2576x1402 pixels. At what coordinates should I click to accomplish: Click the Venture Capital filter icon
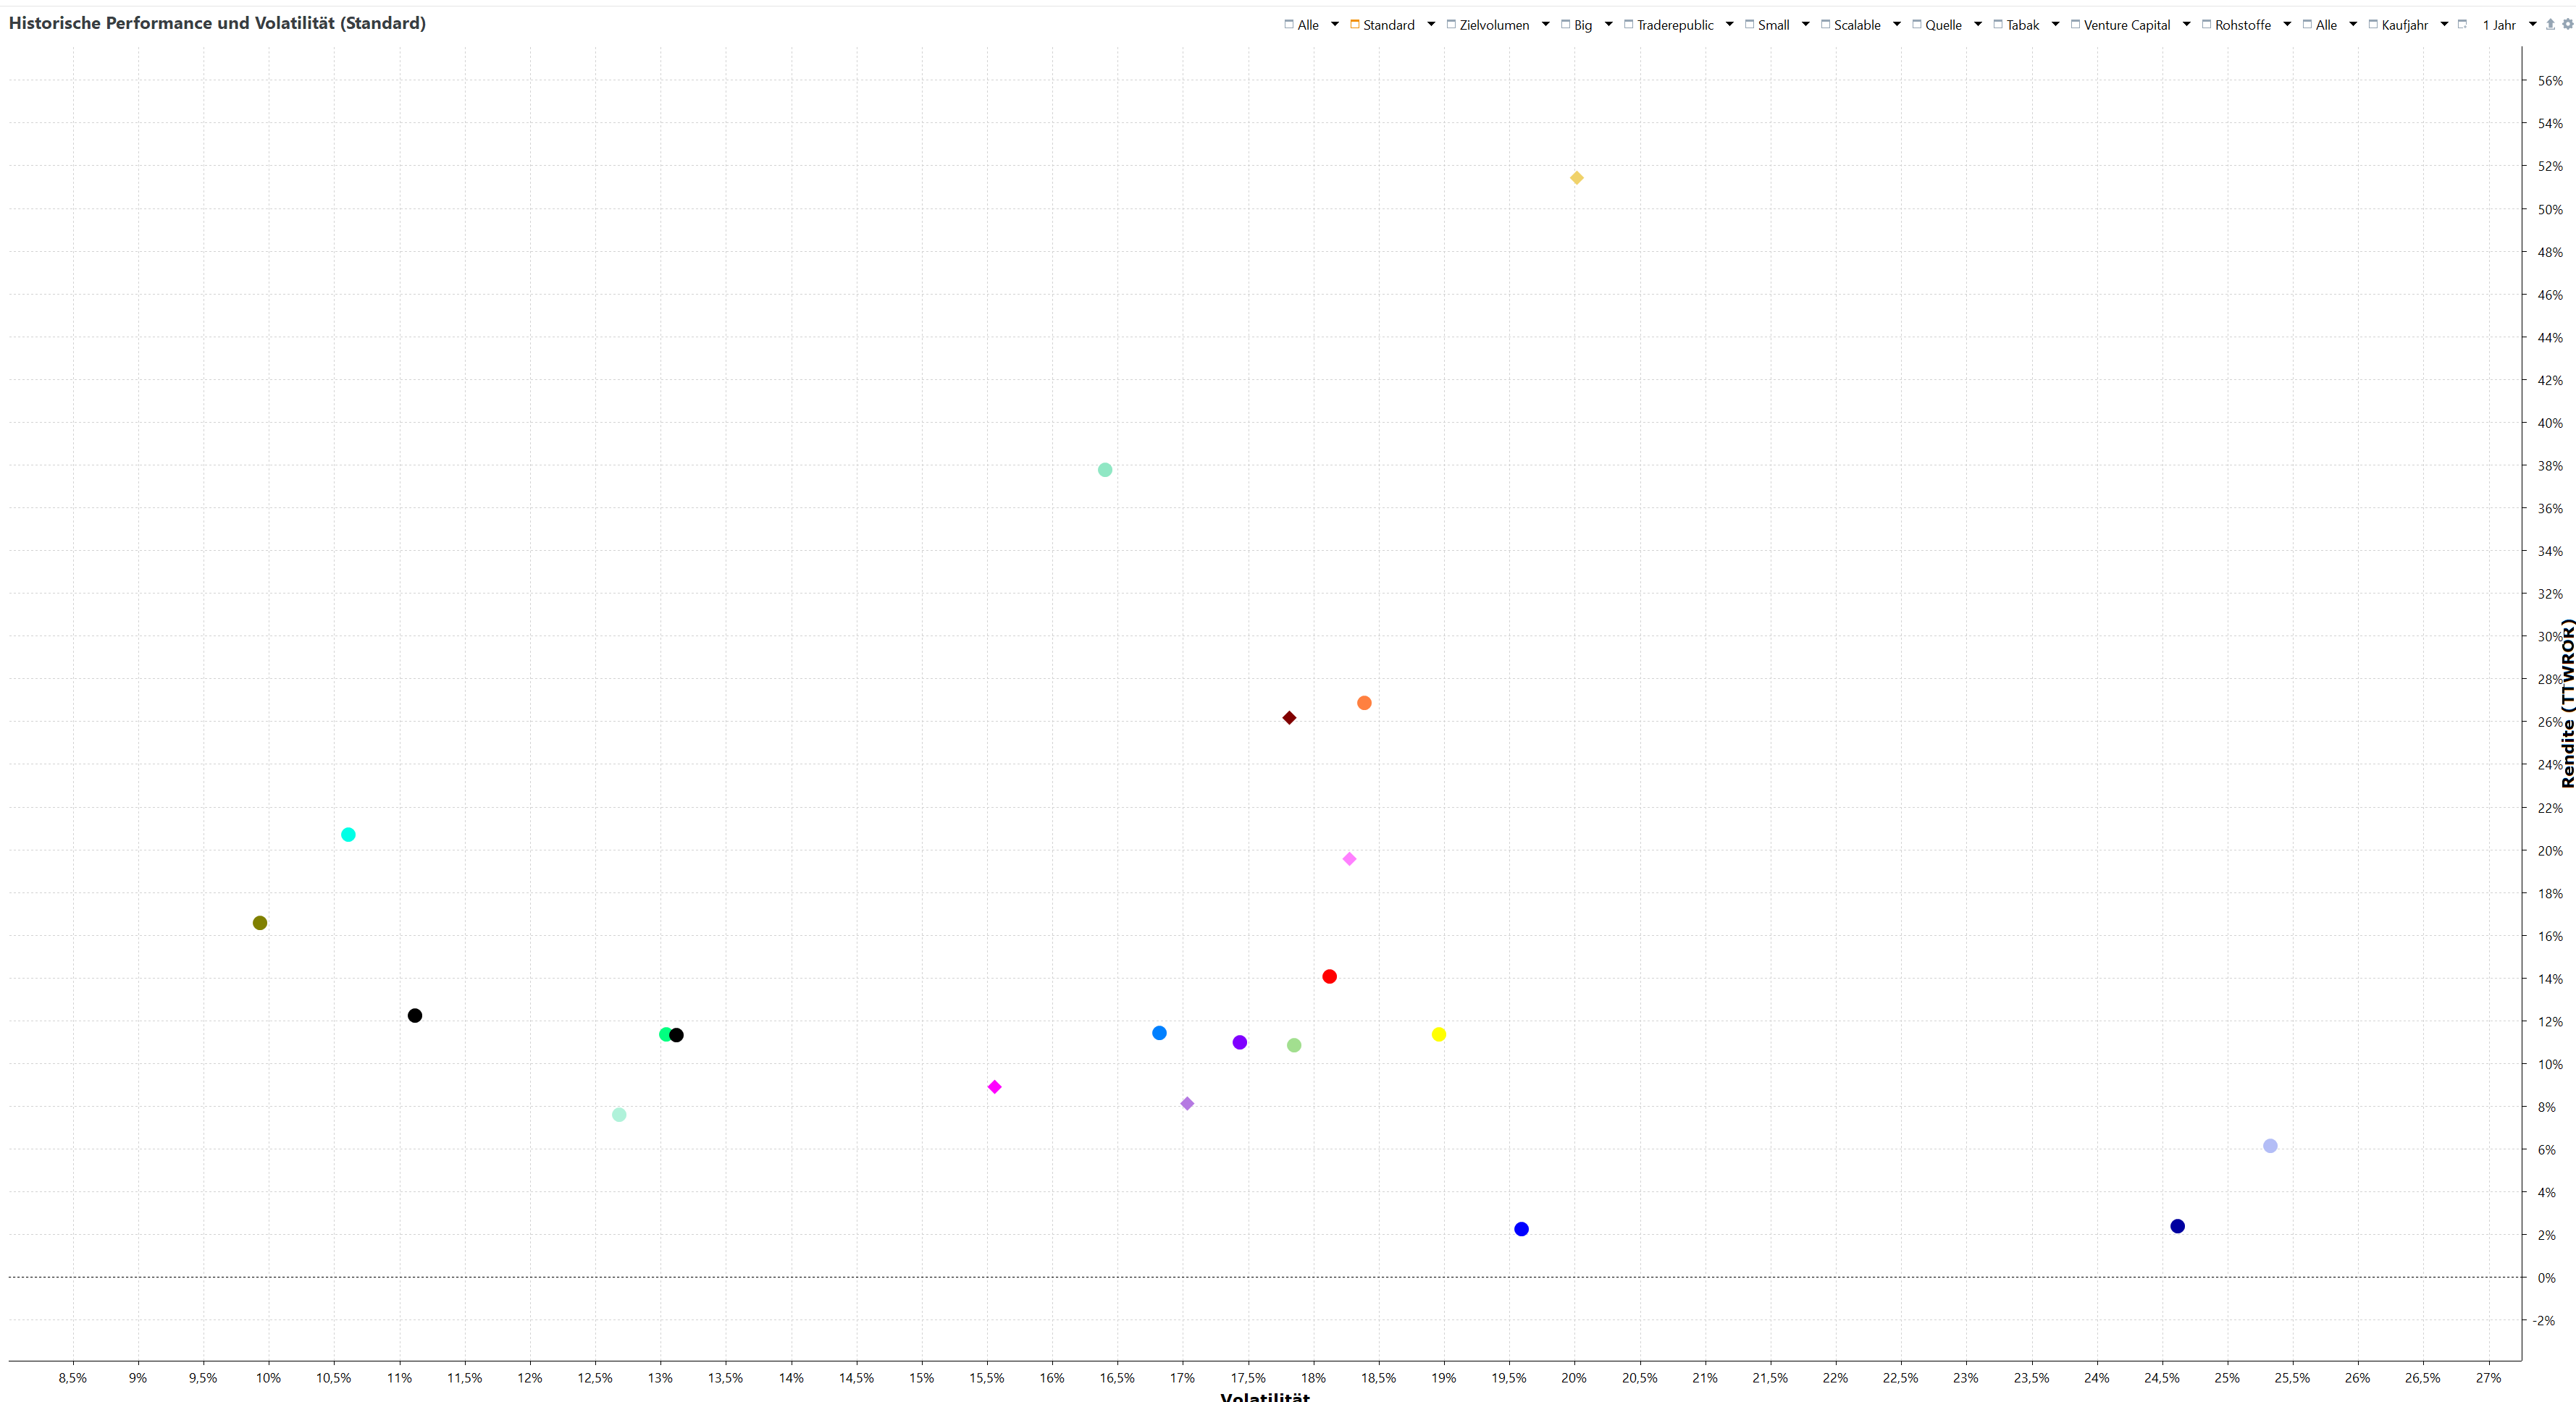pyautogui.click(x=2075, y=24)
